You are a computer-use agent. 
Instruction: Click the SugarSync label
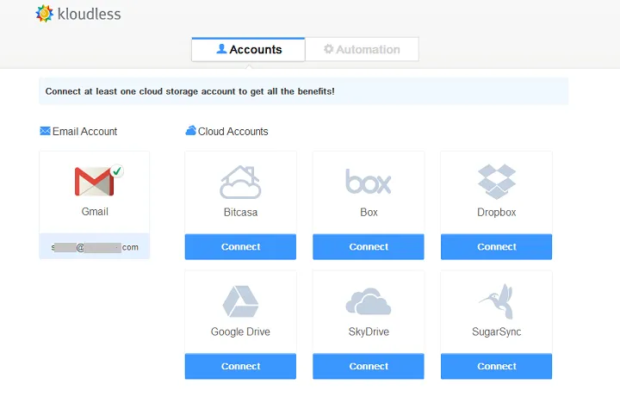click(497, 332)
